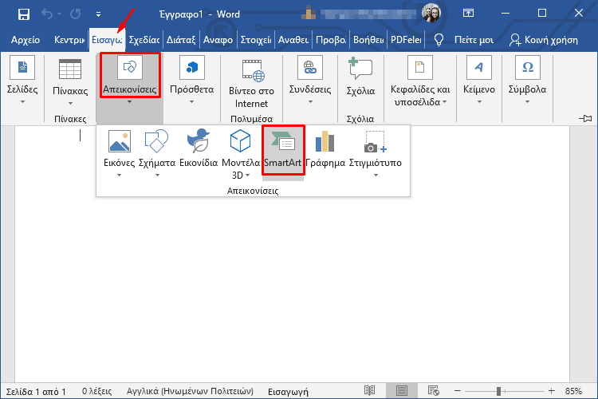Open Ribbon Display Options in title bar
Screen dimensions: 598x399
pos(468,14)
